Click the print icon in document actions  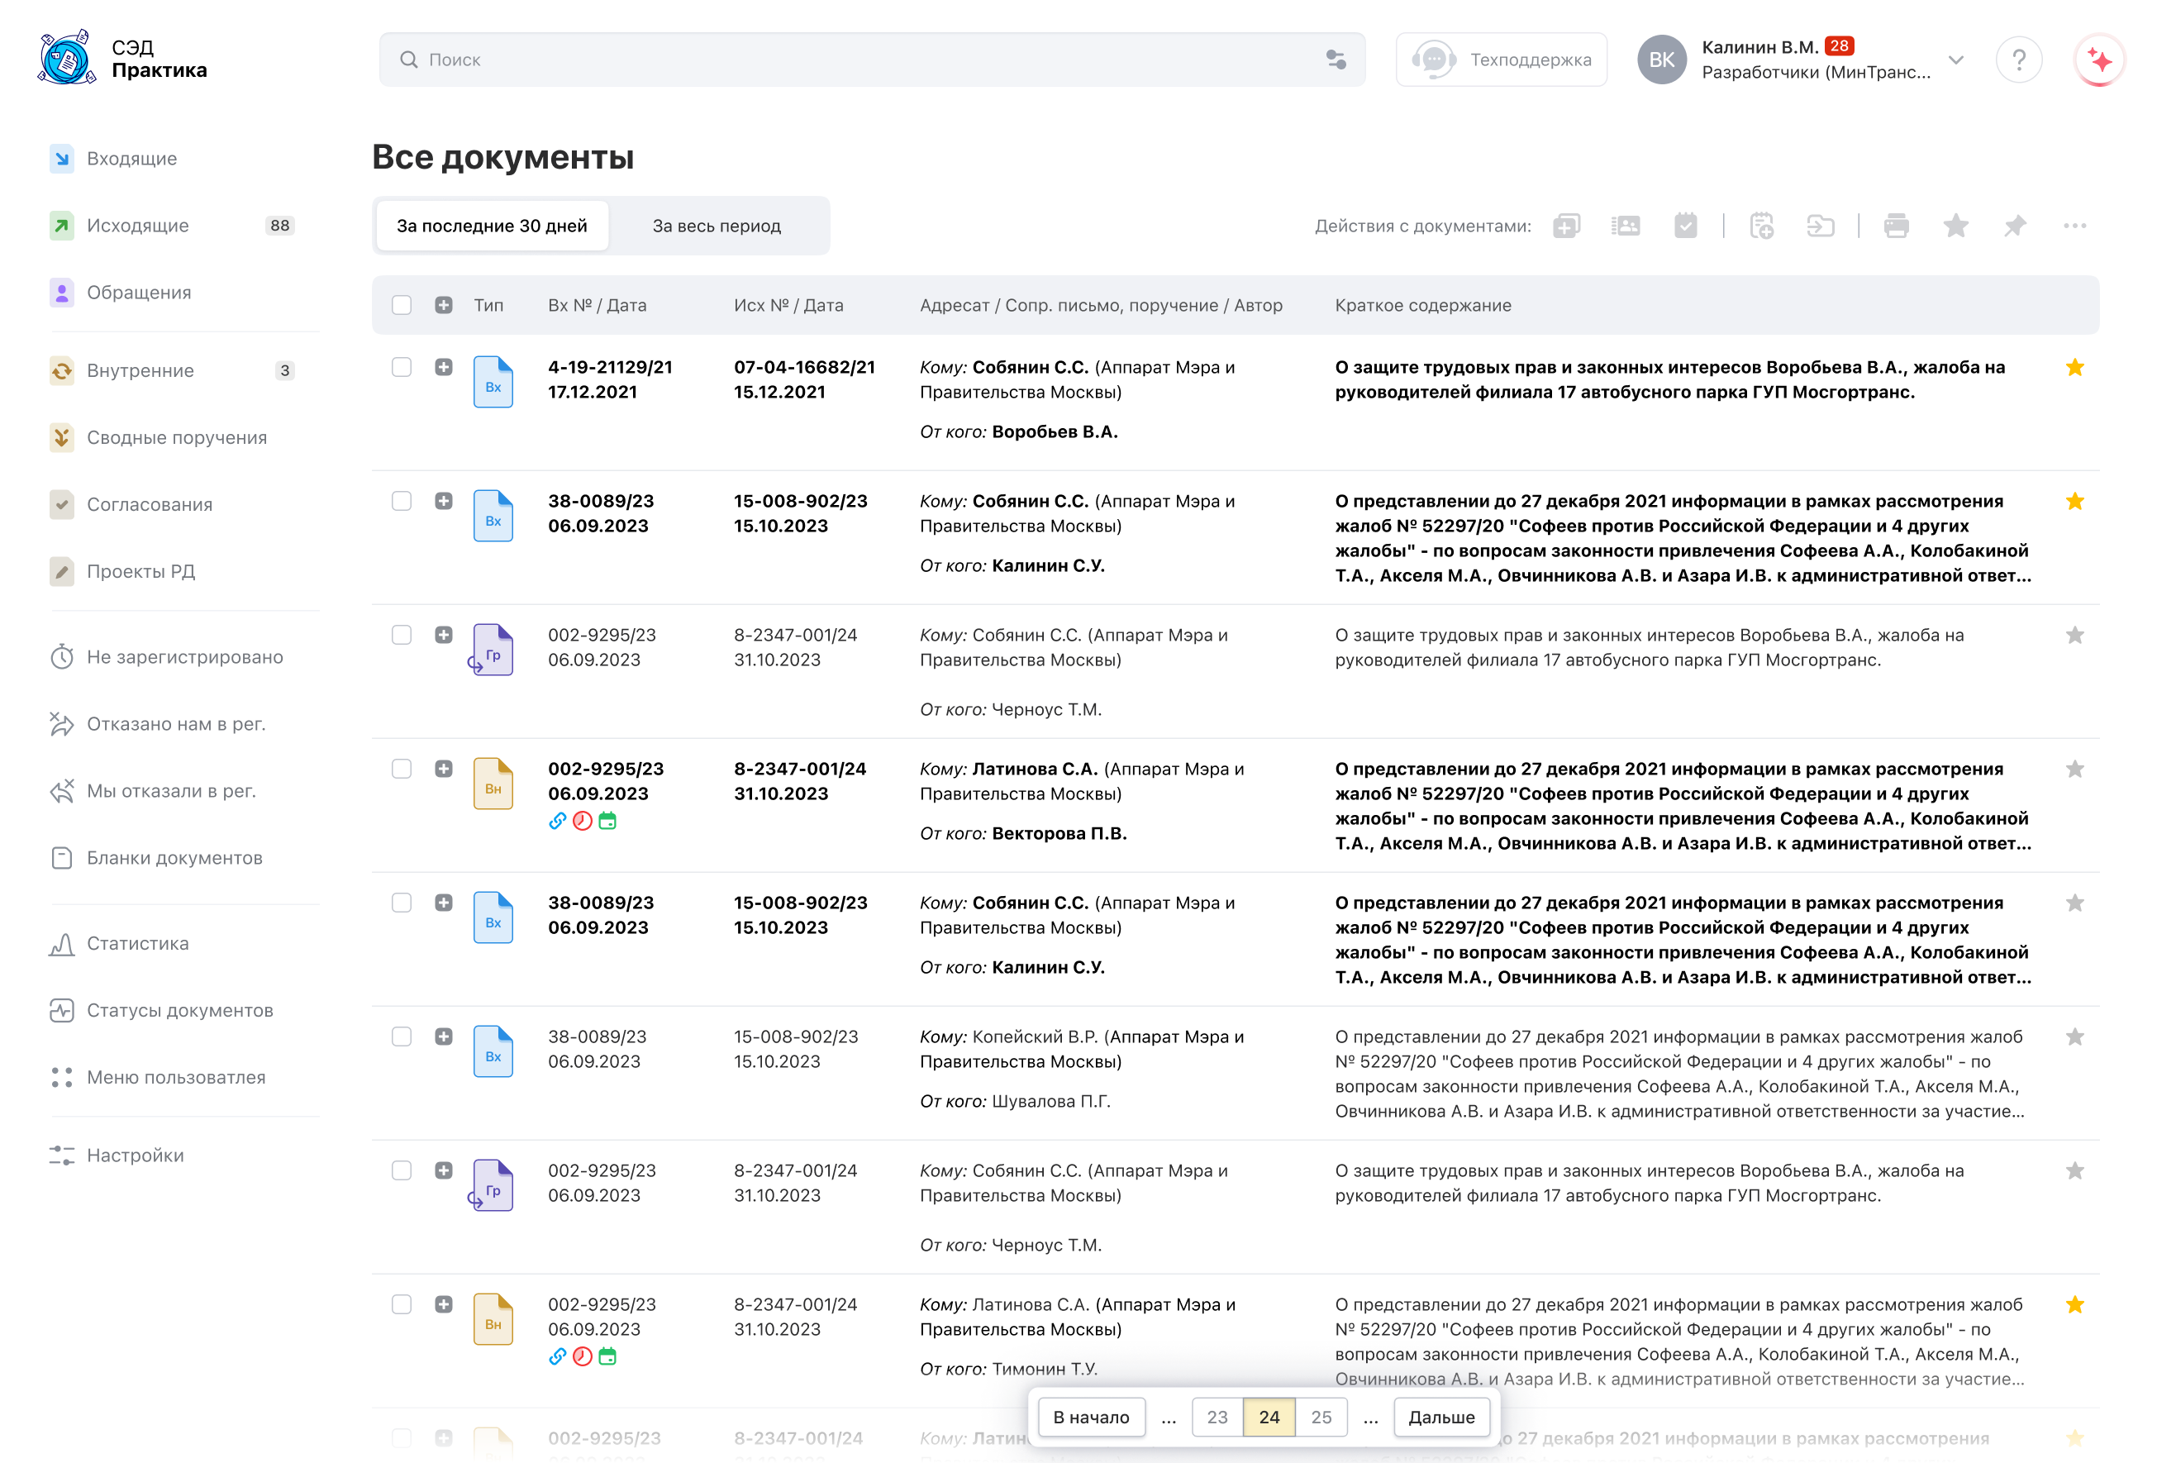pos(1895,226)
